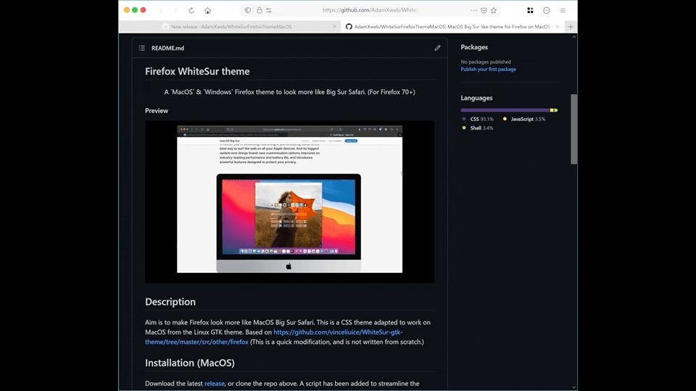Edit README.md with the pencil icon
This screenshot has height=391, width=696.
tap(438, 48)
